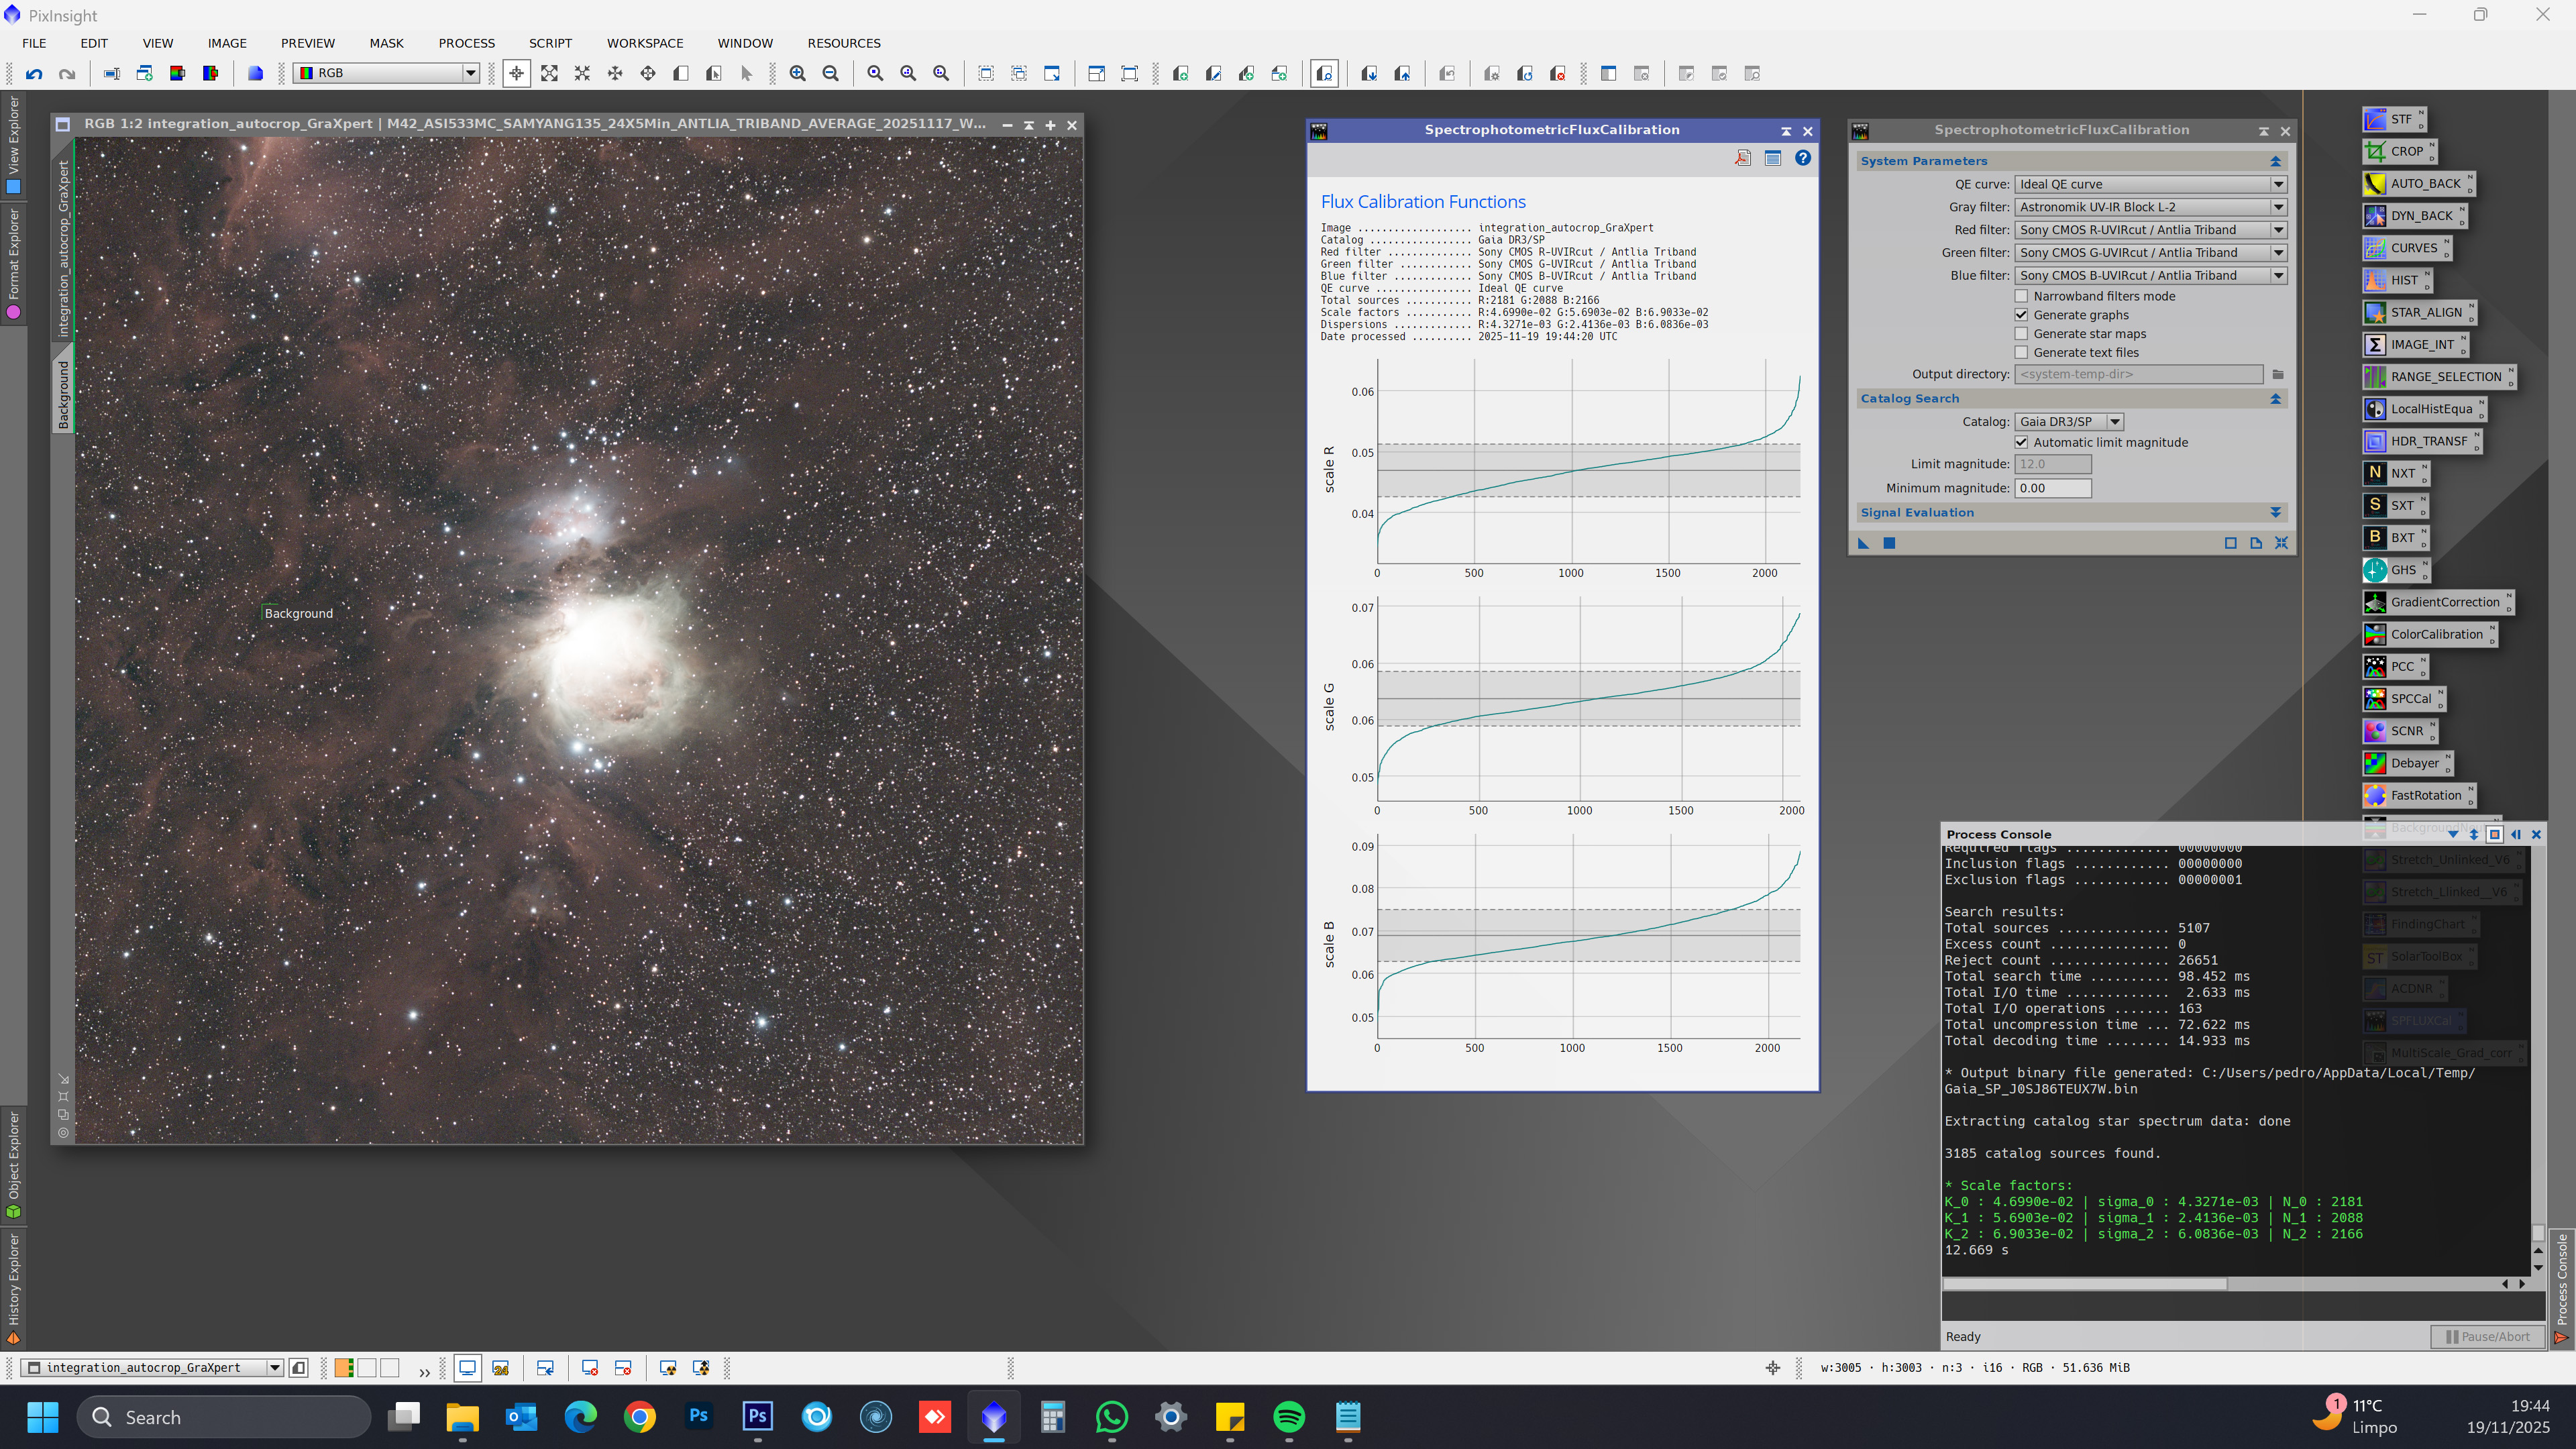Open Spotify from the taskbar

1289,1417
